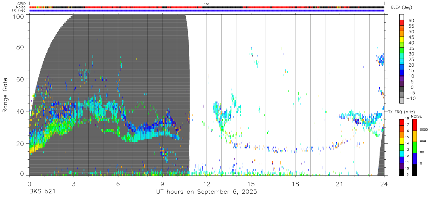Click the NOISE legend value 1

420,174
